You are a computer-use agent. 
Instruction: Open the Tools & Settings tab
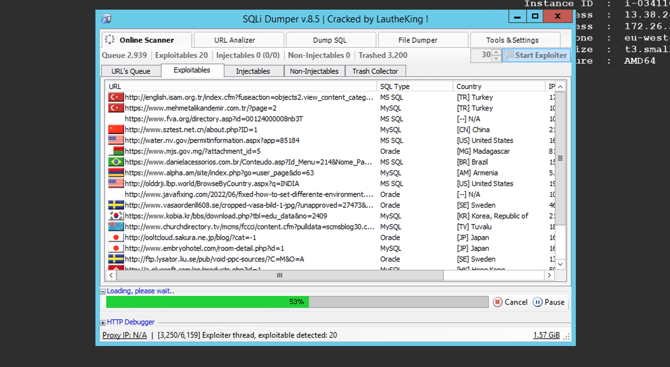point(512,40)
